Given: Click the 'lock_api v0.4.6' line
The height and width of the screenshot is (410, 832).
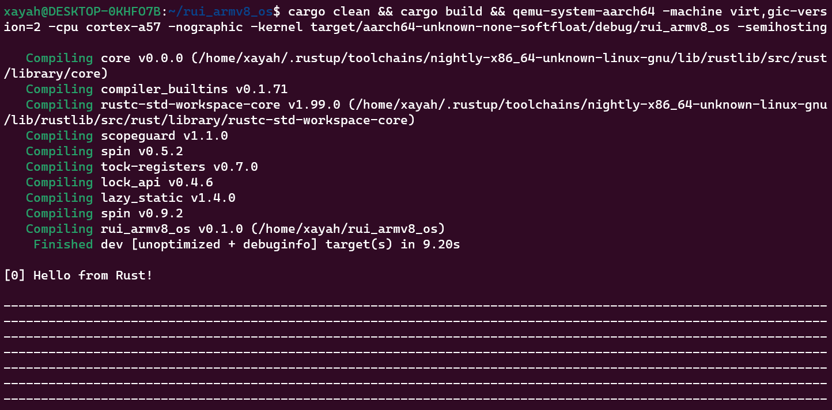Looking at the screenshot, I should [x=157, y=182].
